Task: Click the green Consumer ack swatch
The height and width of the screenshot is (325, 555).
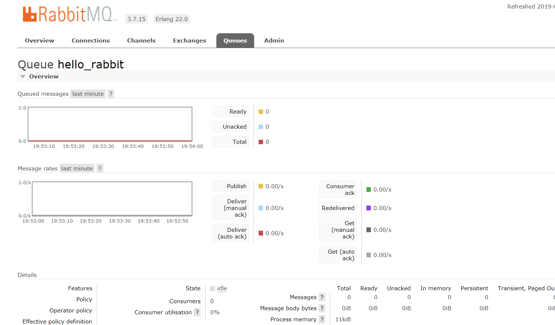Action: [369, 190]
